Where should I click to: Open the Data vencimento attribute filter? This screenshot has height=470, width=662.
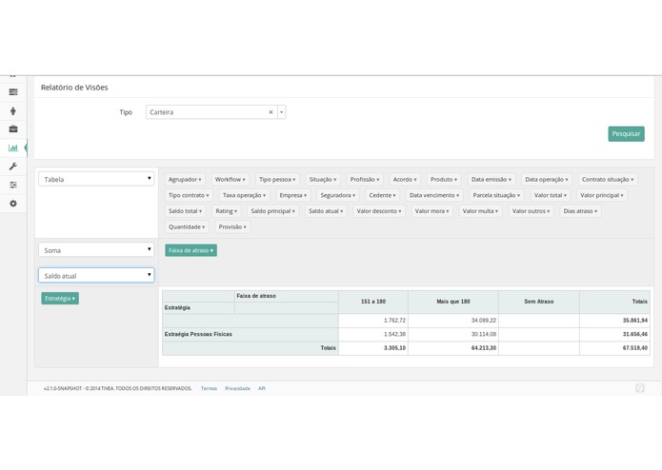pos(434,195)
